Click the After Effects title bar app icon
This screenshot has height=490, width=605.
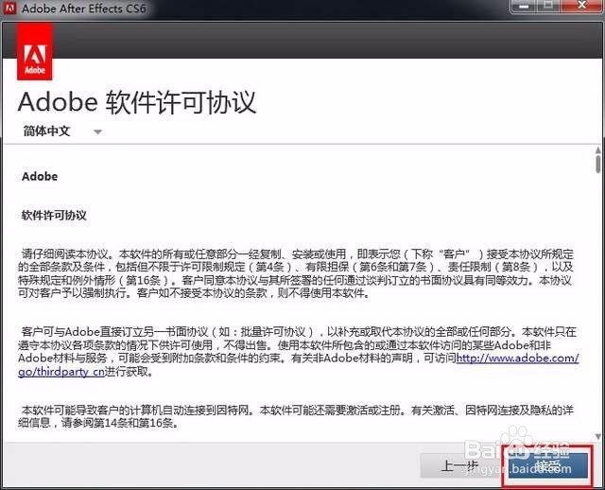(x=9, y=8)
